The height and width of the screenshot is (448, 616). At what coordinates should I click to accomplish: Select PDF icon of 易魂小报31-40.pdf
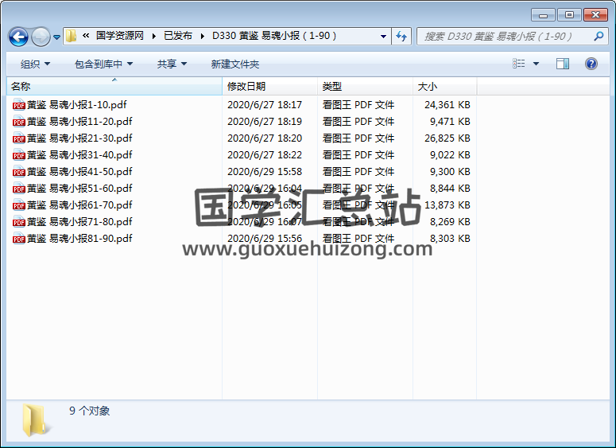click(18, 154)
